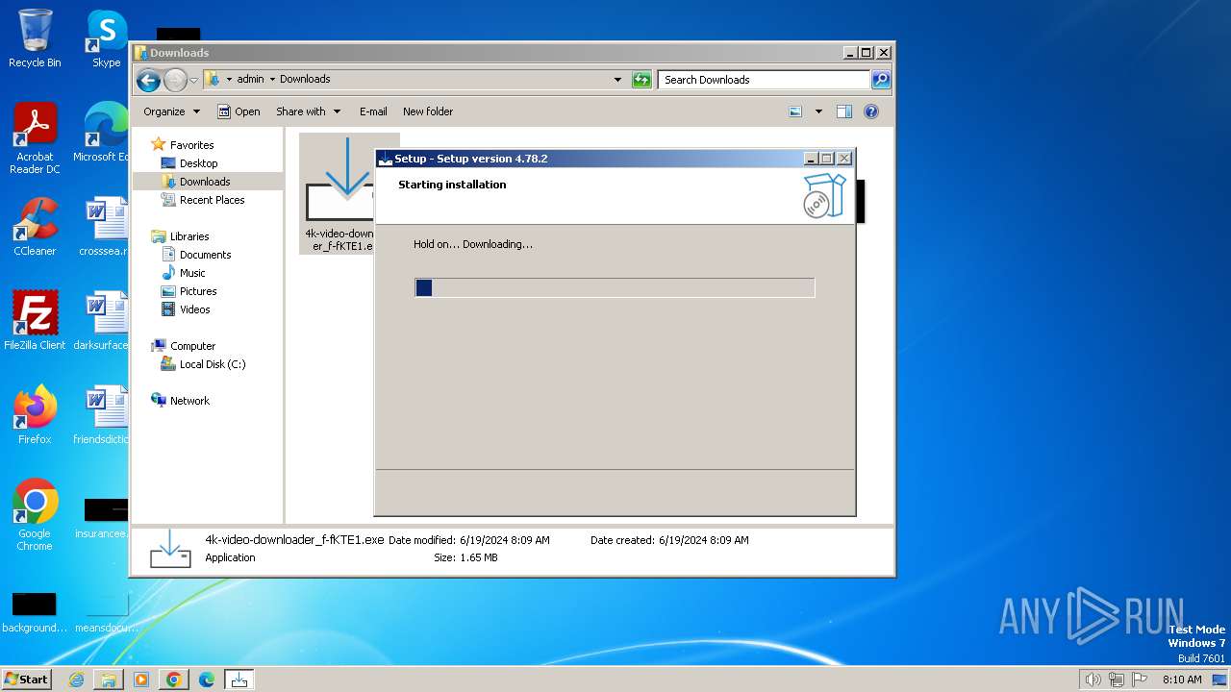
Task: Select Favorites in the navigation pane
Action: pos(191,145)
